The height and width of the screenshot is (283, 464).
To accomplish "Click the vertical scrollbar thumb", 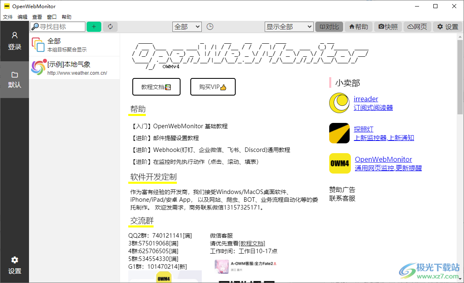I will click(x=460, y=77).
